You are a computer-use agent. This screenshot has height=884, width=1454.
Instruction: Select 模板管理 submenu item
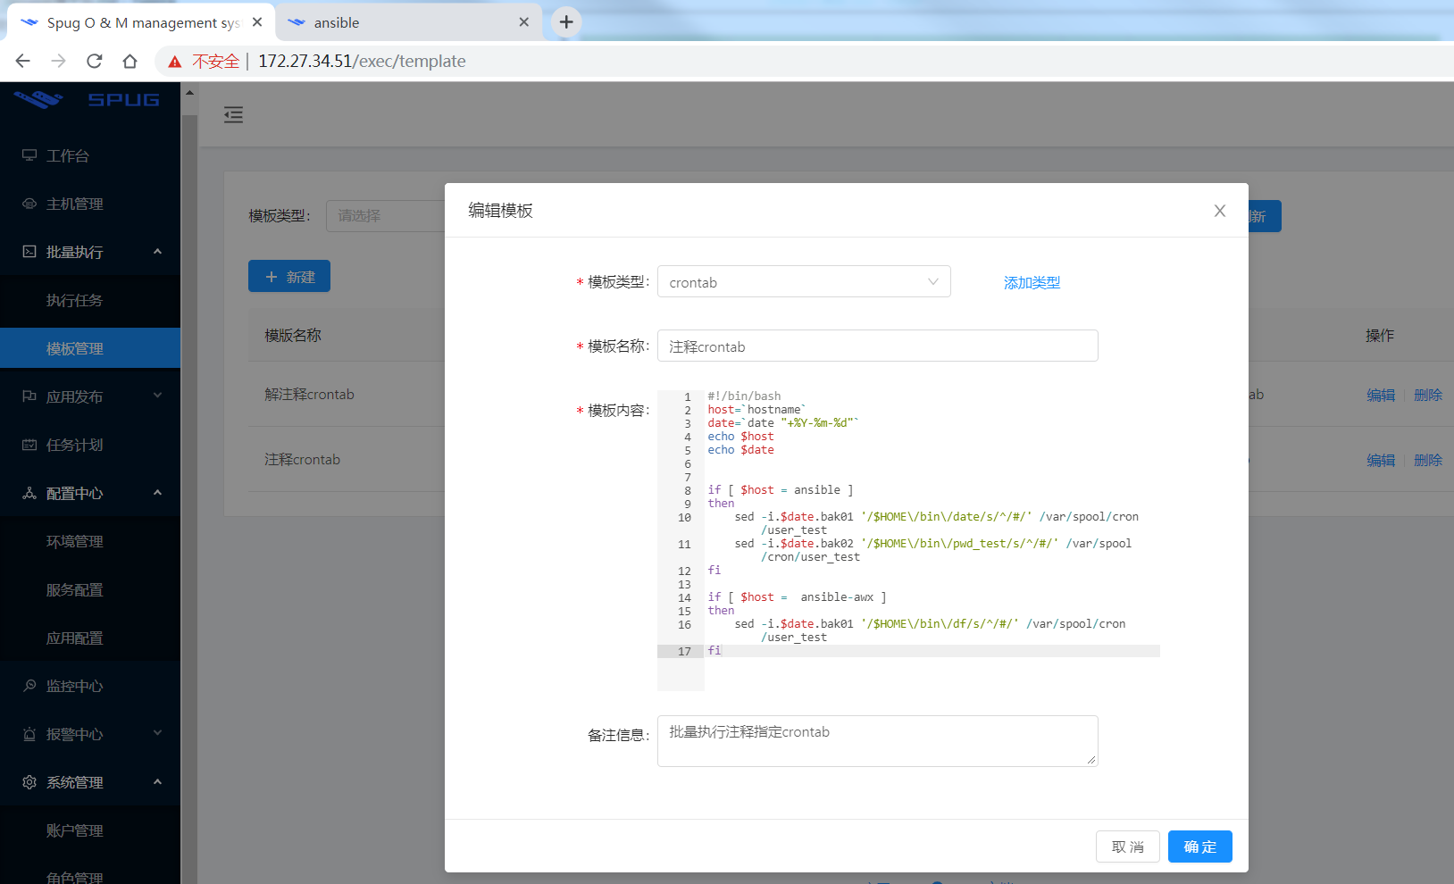tap(90, 348)
